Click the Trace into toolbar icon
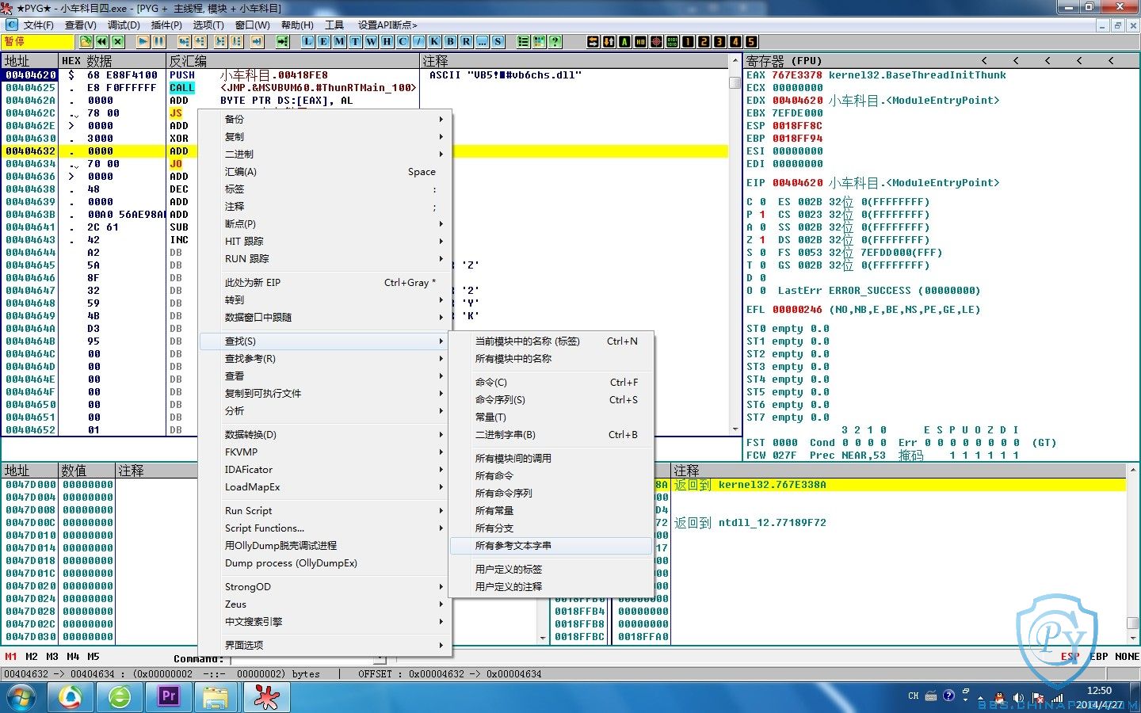The height and width of the screenshot is (713, 1141). pos(220,41)
